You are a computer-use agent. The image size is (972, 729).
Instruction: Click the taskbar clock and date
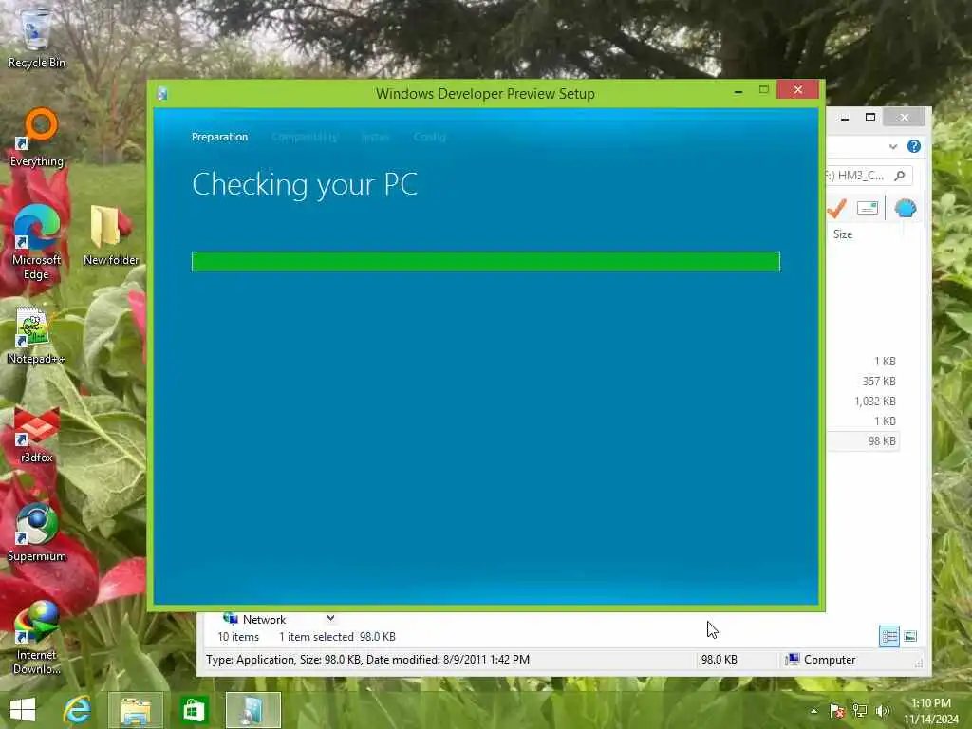click(x=931, y=711)
